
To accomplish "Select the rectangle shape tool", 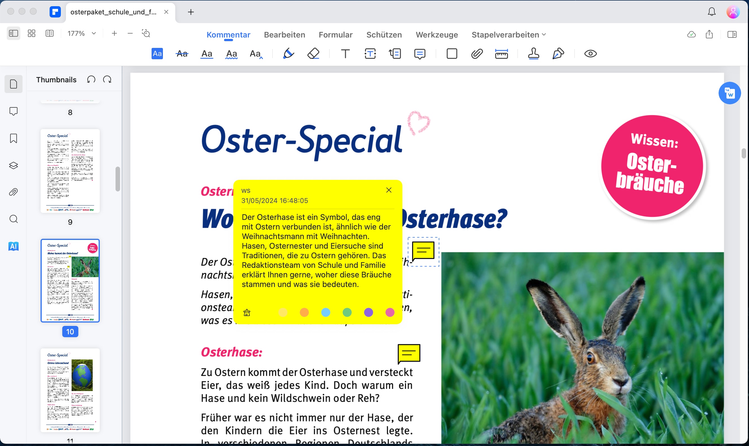I will pos(452,54).
